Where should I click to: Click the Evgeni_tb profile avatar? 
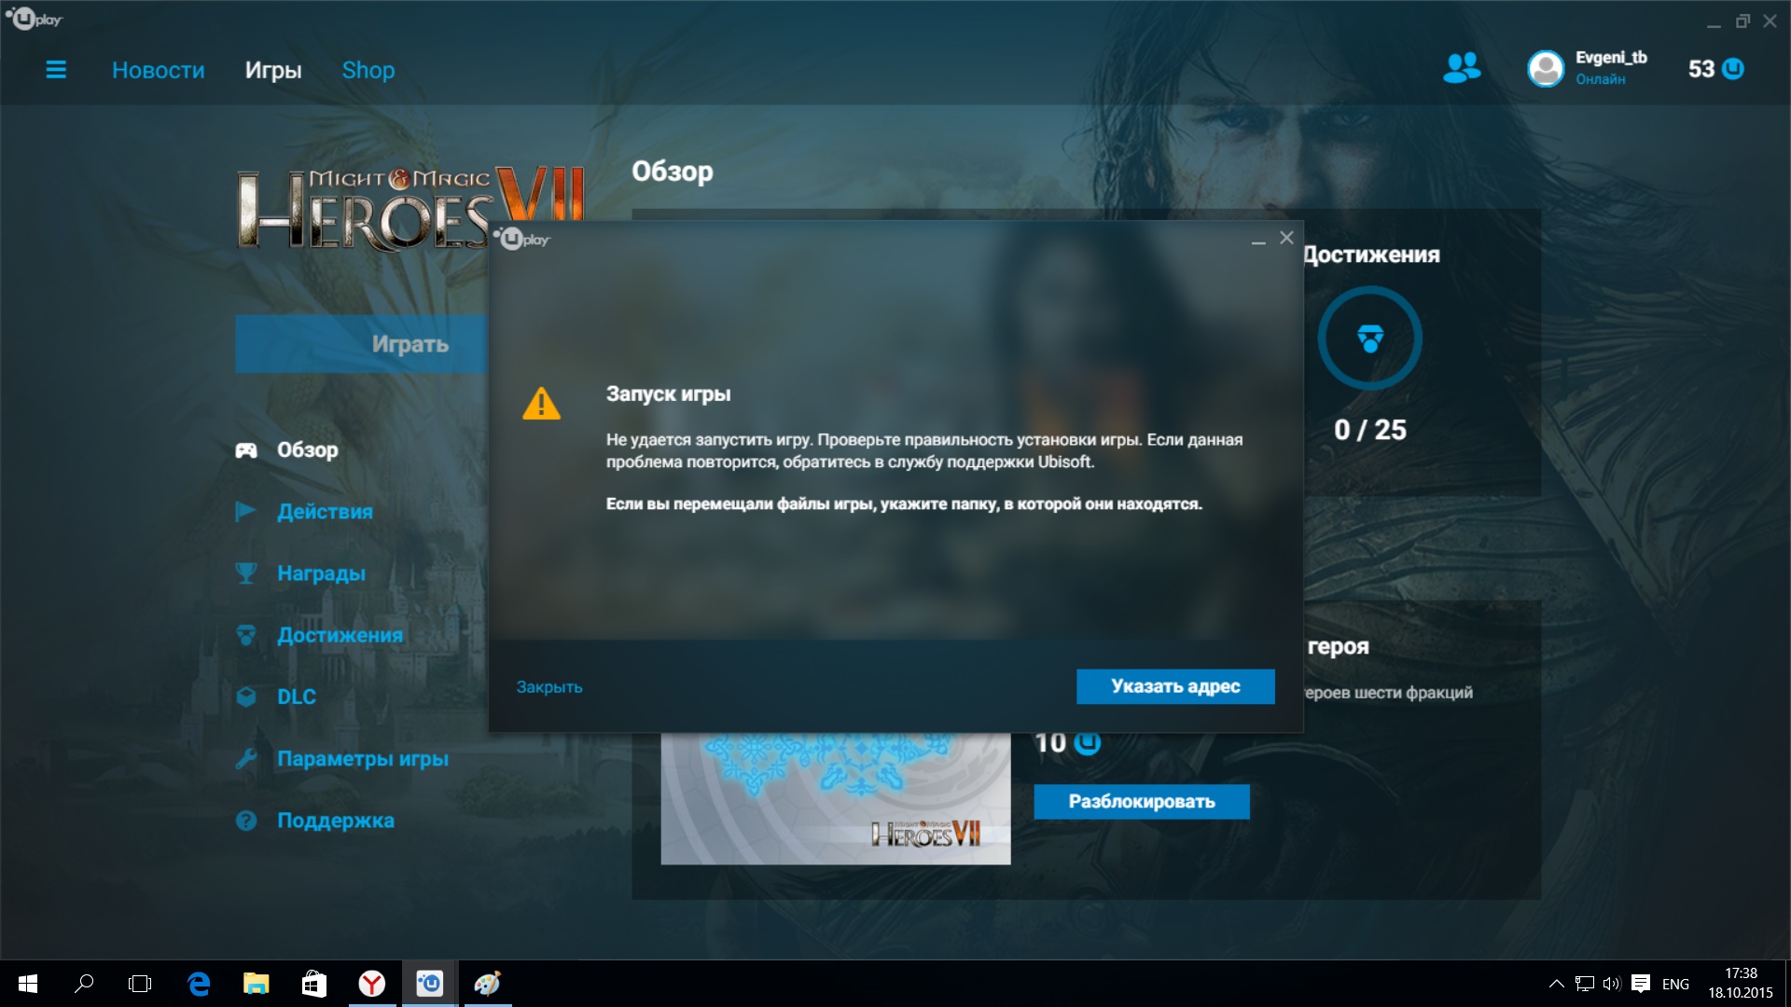1545,69
